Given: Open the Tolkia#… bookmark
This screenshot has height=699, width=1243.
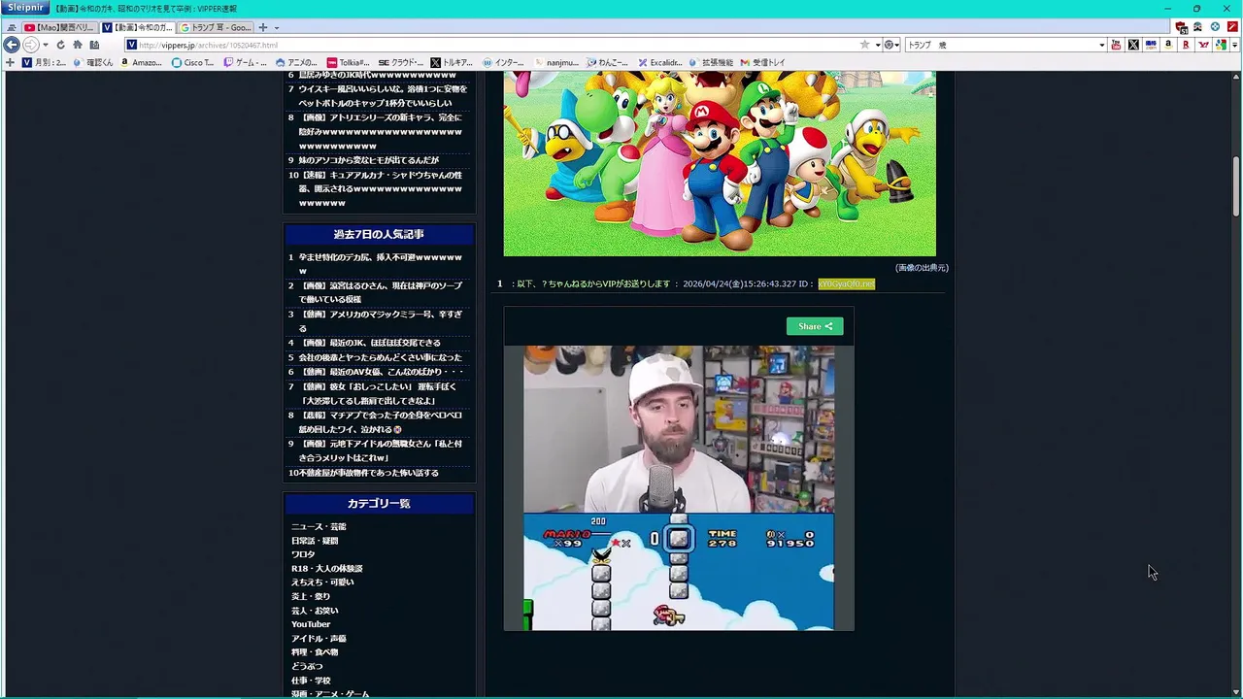Looking at the screenshot, I should pos(348,62).
